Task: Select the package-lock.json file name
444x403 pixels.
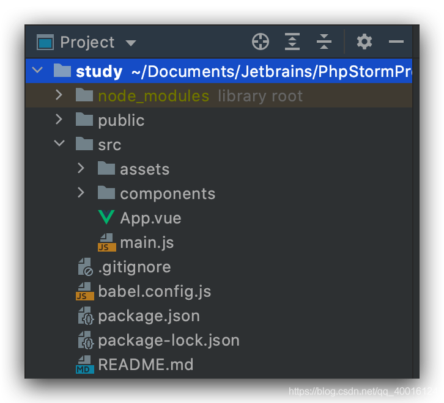Action: (169, 341)
